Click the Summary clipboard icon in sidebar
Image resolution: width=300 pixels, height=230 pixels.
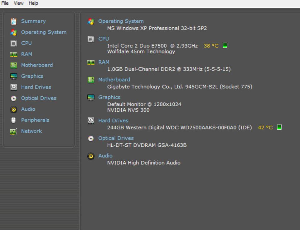13,21
